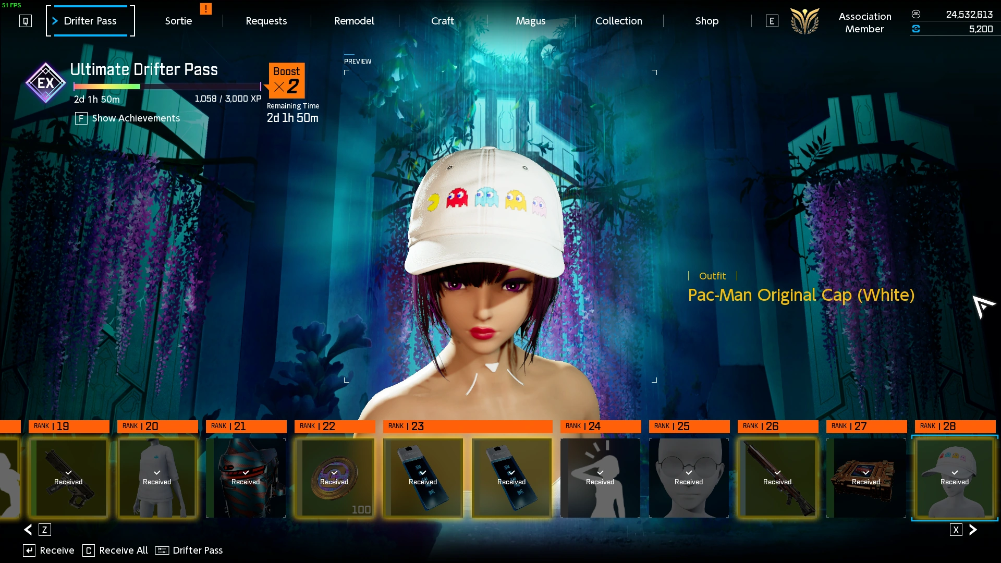Image resolution: width=1001 pixels, height=563 pixels.
Task: Open the Sortie tab
Action: pos(178,21)
